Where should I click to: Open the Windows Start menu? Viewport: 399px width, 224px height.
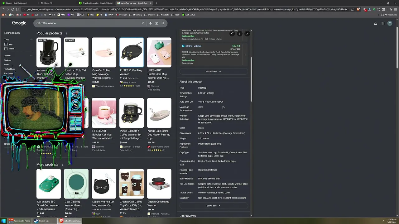(x=3, y=221)
